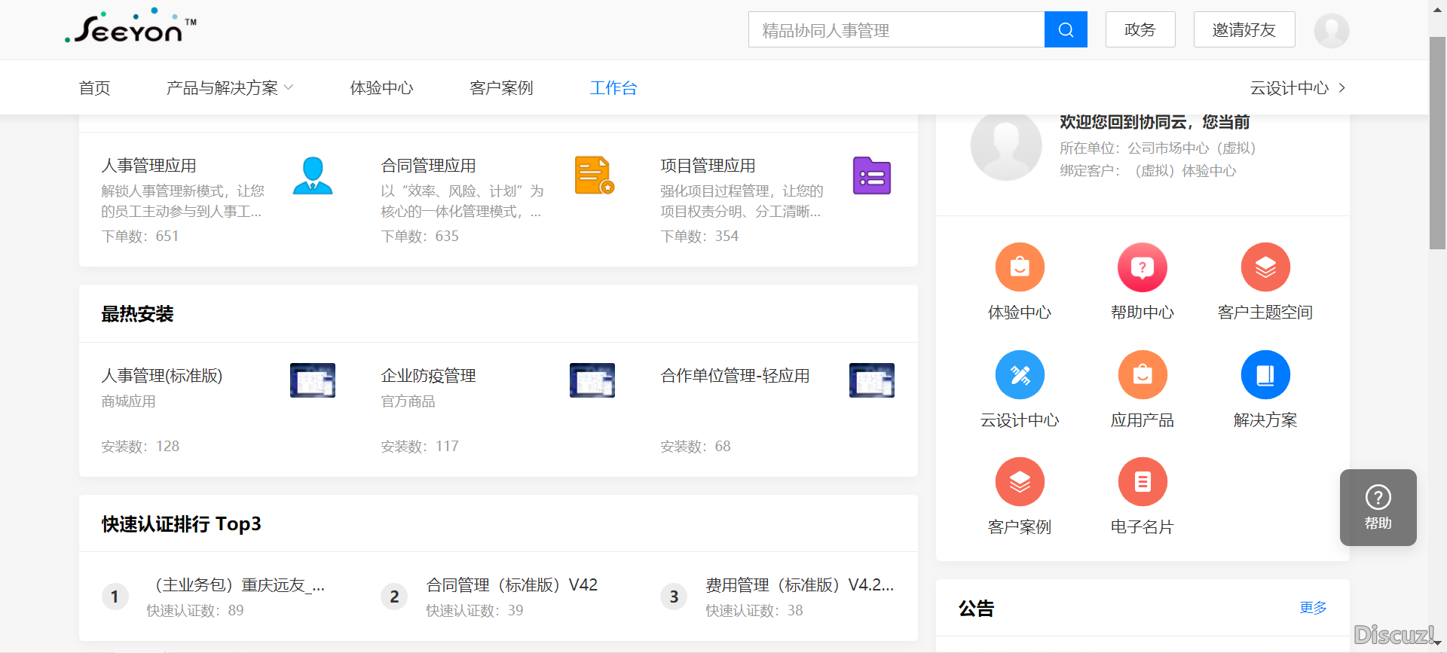Viewport: 1447px width, 653px height.
Task: Open 客户案例 nav item
Action: pos(501,88)
